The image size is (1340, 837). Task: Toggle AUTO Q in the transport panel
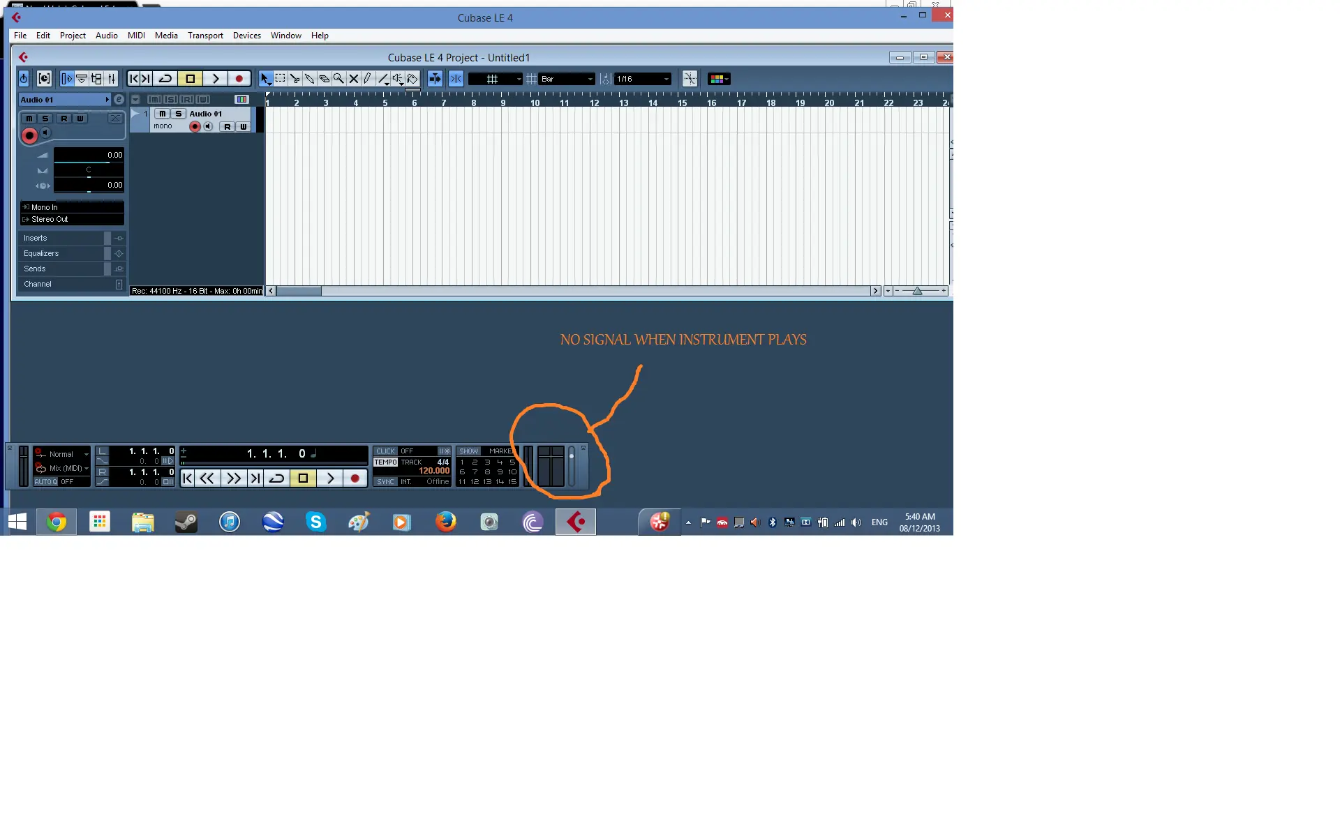pyautogui.click(x=45, y=482)
